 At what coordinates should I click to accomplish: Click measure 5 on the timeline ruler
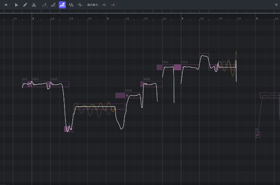pyautogui.click(x=257, y=18)
